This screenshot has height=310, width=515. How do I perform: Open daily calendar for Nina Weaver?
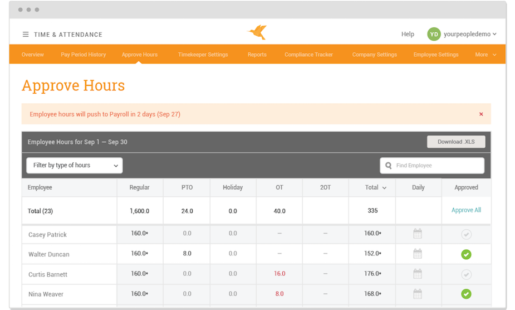tap(418, 294)
